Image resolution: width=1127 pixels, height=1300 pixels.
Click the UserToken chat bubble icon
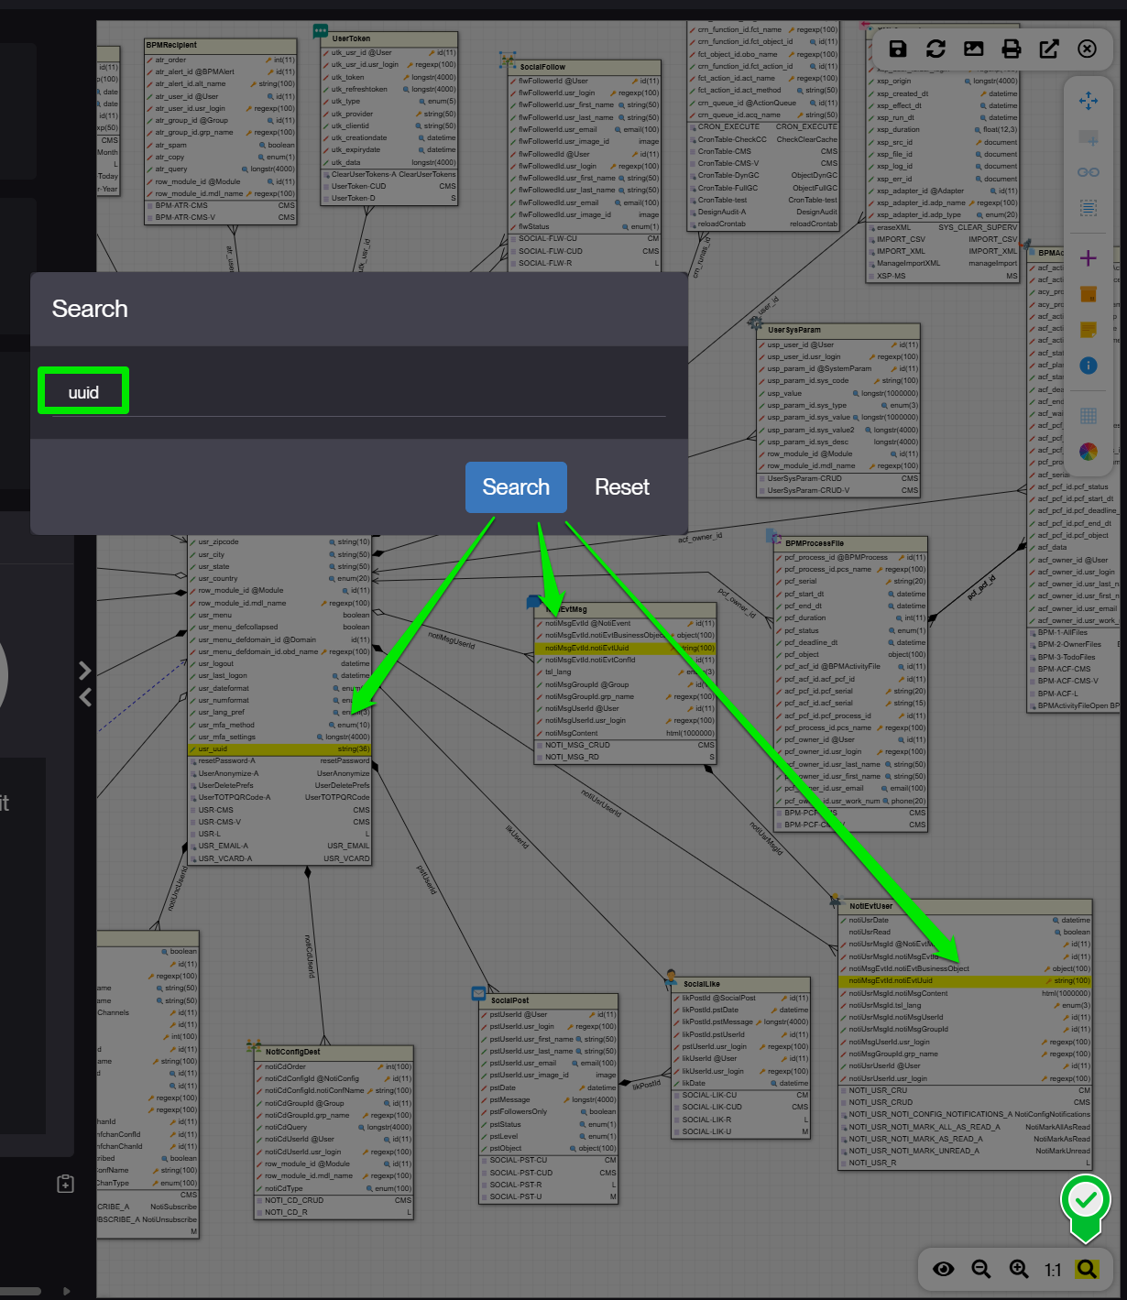pyautogui.click(x=321, y=31)
